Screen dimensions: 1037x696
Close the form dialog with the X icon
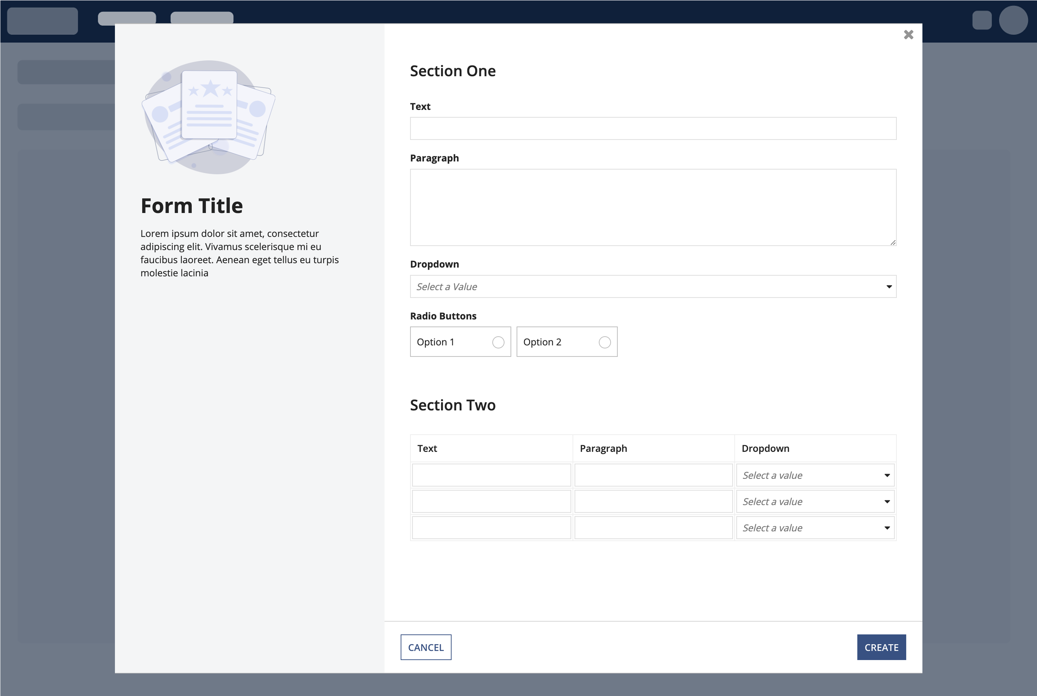908,35
